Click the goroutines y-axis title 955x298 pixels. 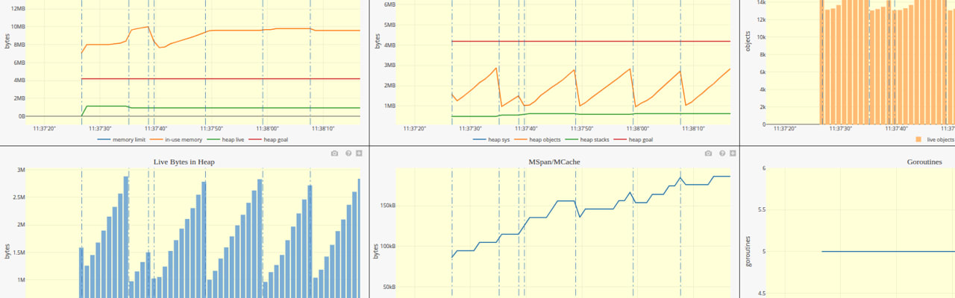click(x=748, y=251)
